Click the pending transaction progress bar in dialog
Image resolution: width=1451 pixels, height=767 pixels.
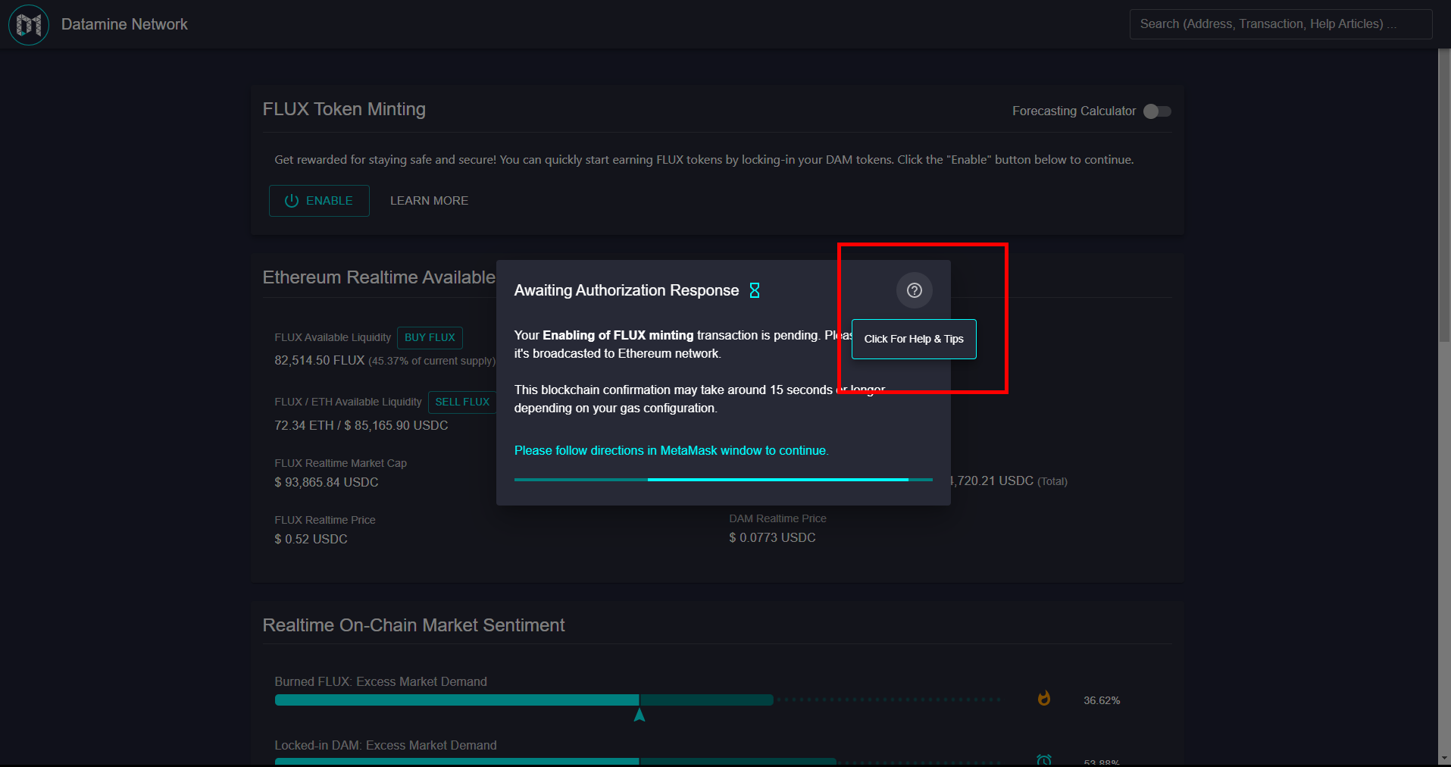(x=724, y=480)
